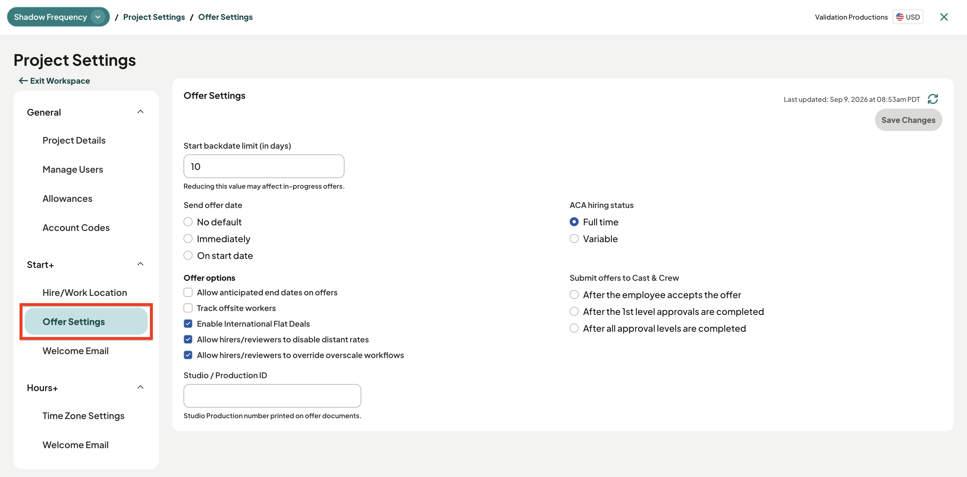Select Full time ACA hiring status
Screen dimensions: 967x477
tap(574, 222)
